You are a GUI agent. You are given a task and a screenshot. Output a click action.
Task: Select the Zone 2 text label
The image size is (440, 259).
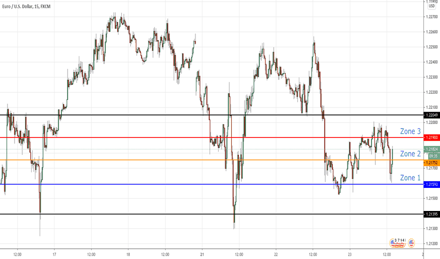[410, 154]
